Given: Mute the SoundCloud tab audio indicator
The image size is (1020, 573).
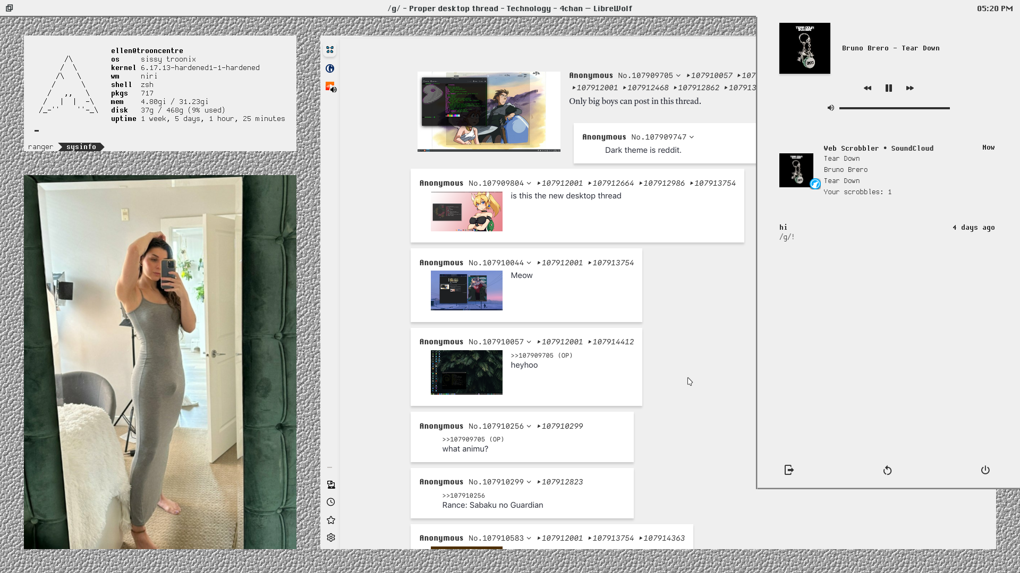Looking at the screenshot, I should 334,90.
